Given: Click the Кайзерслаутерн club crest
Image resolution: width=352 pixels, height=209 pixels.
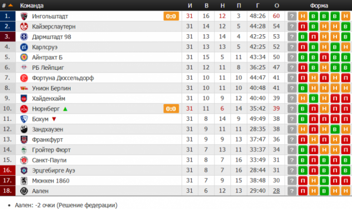Looking at the screenshot, I should (x=24, y=26).
